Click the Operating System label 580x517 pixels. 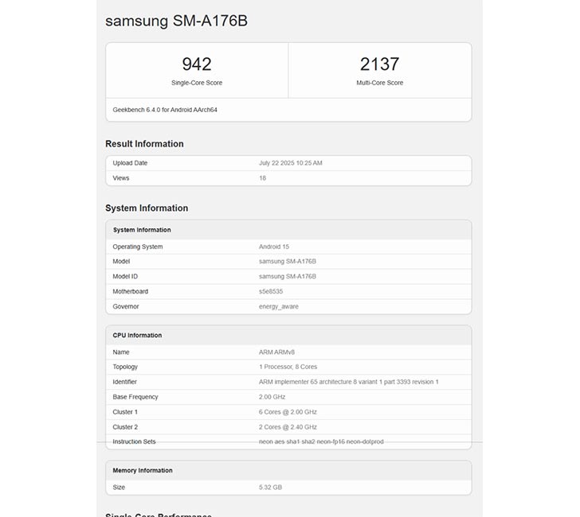[138, 247]
